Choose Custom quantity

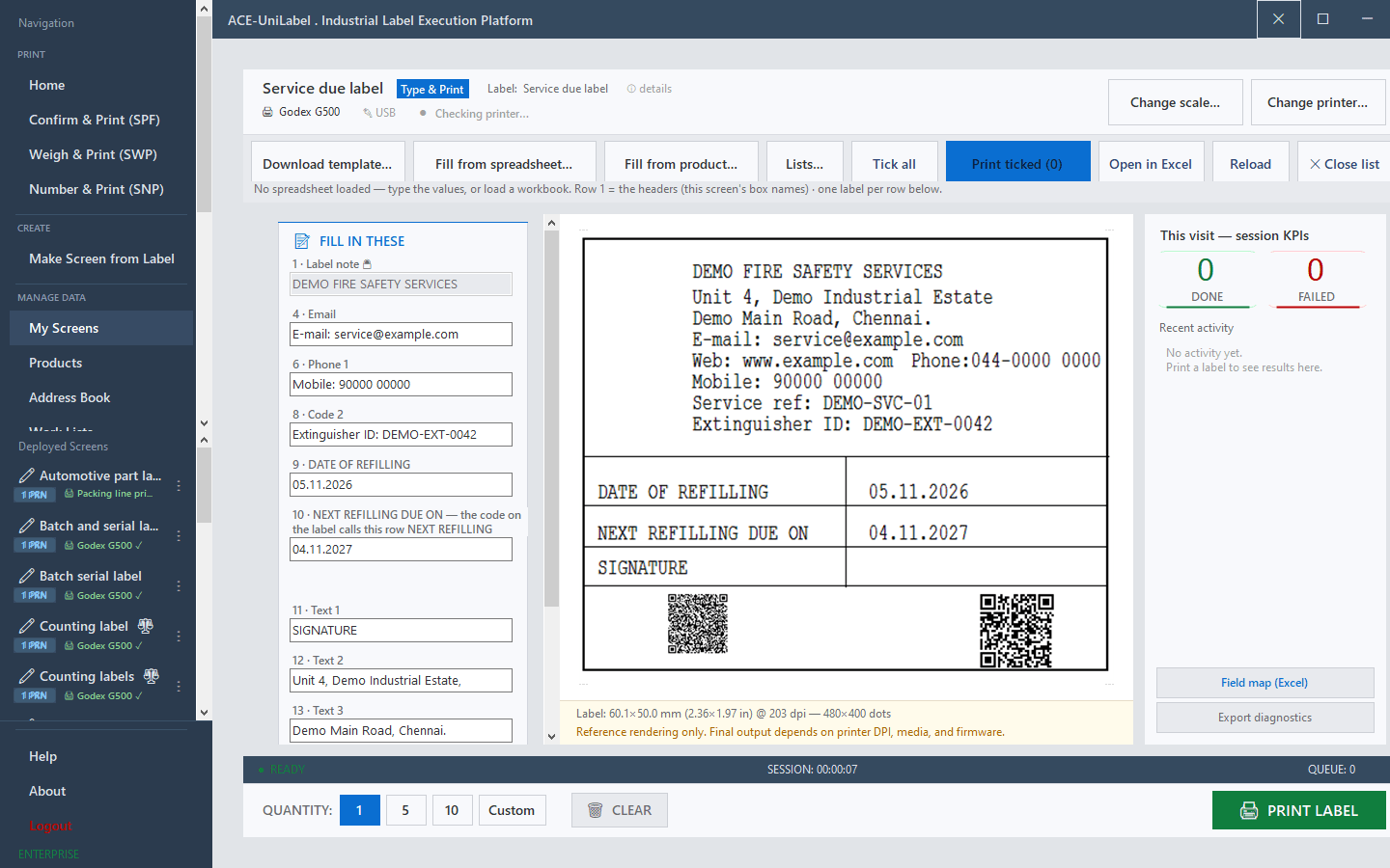512,810
